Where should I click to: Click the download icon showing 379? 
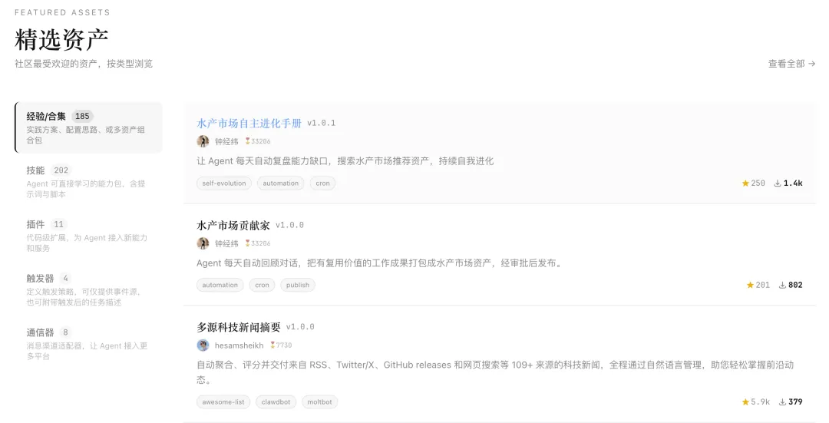[x=782, y=402]
